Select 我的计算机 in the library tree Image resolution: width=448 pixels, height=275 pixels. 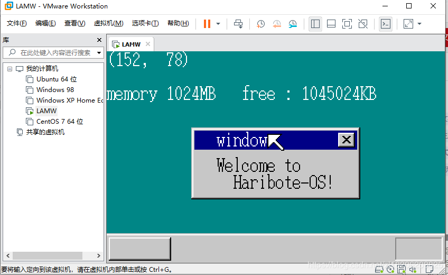[x=42, y=69]
